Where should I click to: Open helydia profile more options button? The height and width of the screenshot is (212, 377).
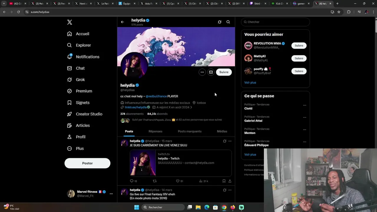point(202,72)
